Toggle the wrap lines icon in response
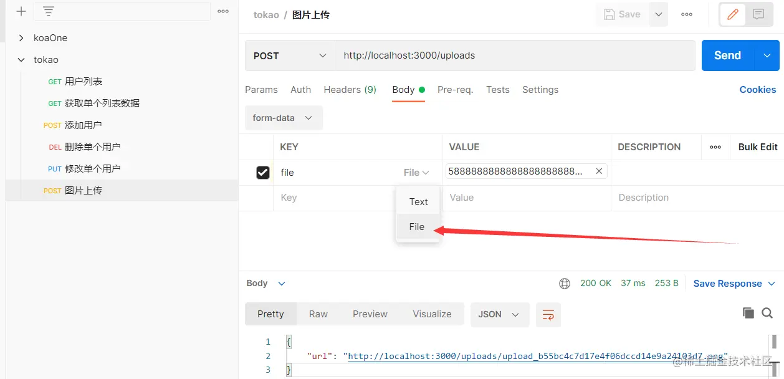The width and height of the screenshot is (784, 379). 548,315
